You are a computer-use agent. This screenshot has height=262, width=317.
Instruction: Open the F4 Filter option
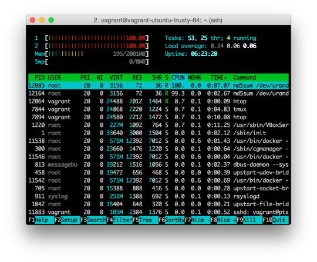pos(119,220)
